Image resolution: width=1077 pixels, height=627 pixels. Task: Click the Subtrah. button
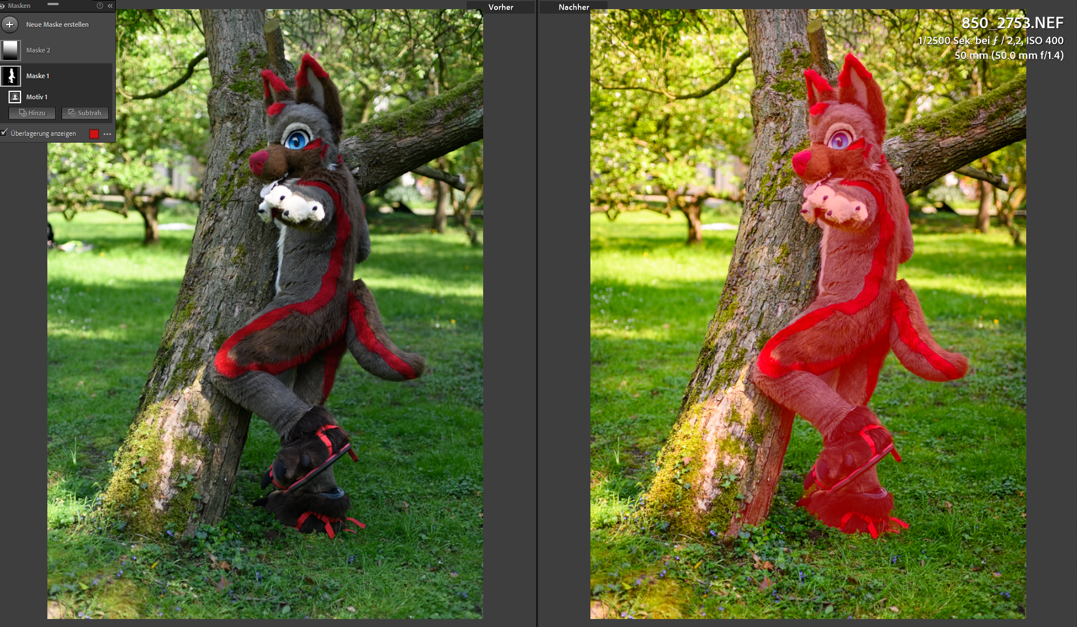coord(85,113)
